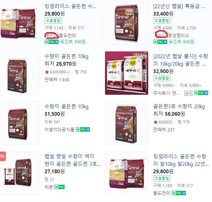Open the [22년산 햅쌀] 특등급 listing title
This screenshot has height=202, width=212.
click(x=179, y=6)
